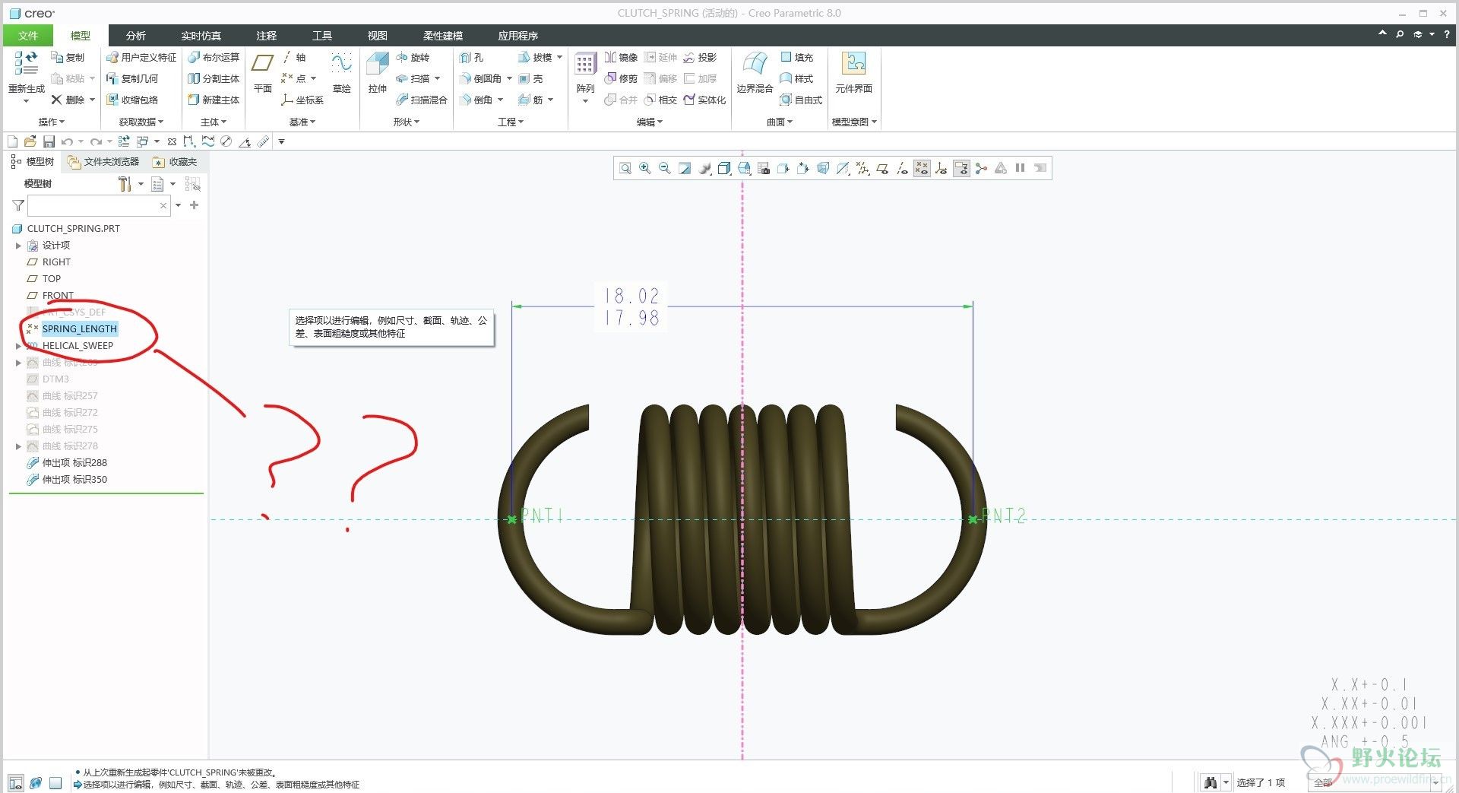Click the Boundary Blend (边界混合) tool

coord(755,73)
